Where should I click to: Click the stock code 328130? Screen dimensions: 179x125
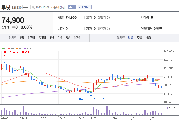click(x=17, y=7)
